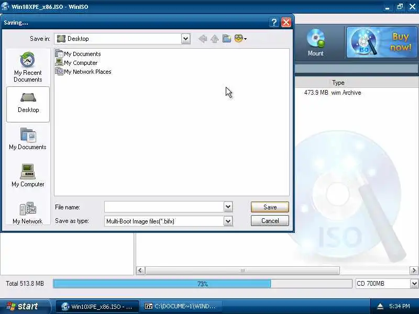Click the 5:34 PM clock
419x314 pixels.
[400, 306]
